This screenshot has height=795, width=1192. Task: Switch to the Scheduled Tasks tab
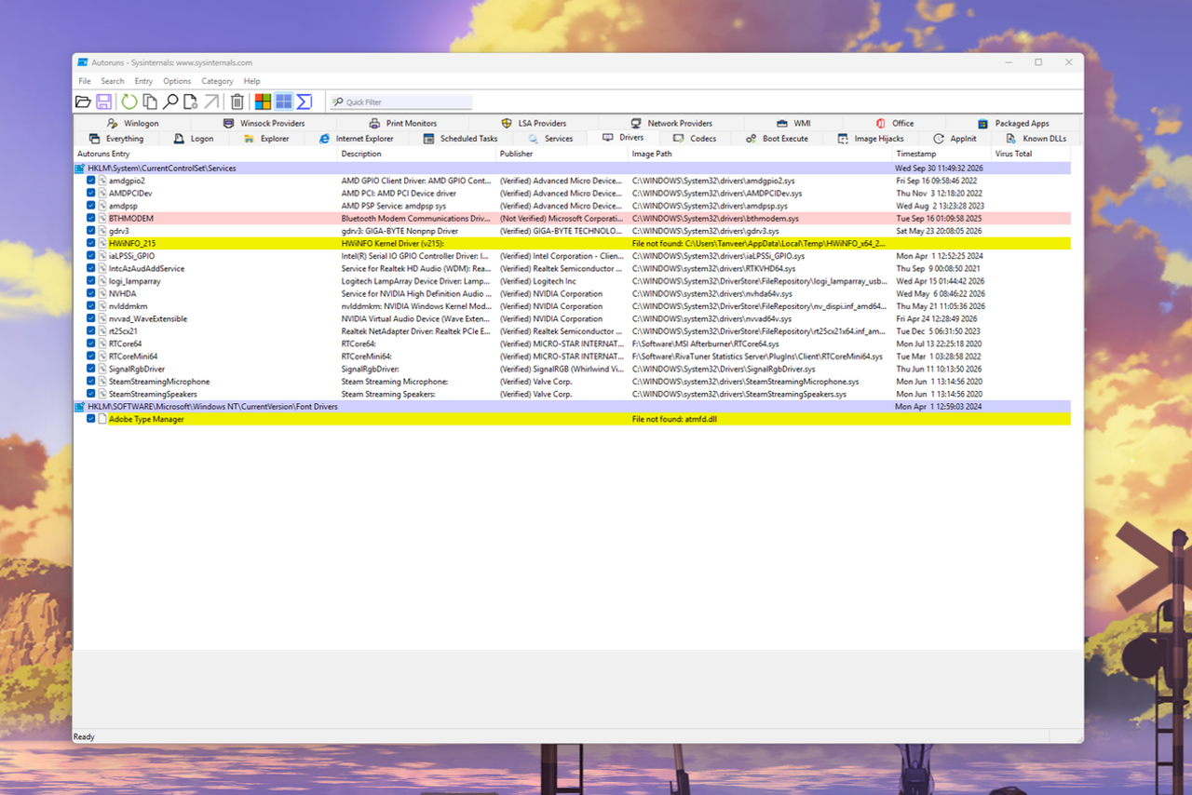point(460,139)
